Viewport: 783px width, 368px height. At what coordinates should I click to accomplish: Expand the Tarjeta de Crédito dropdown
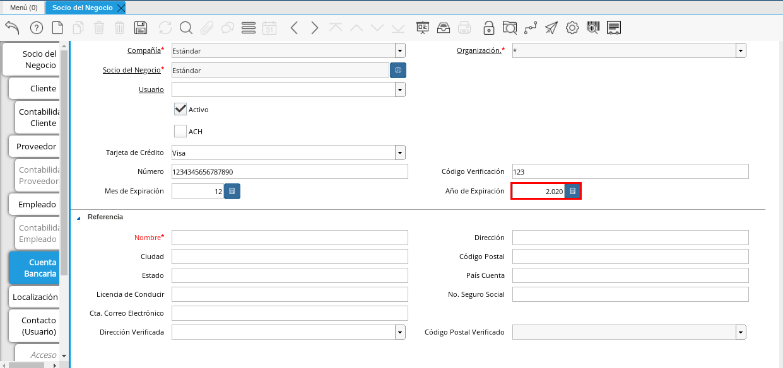pos(400,152)
